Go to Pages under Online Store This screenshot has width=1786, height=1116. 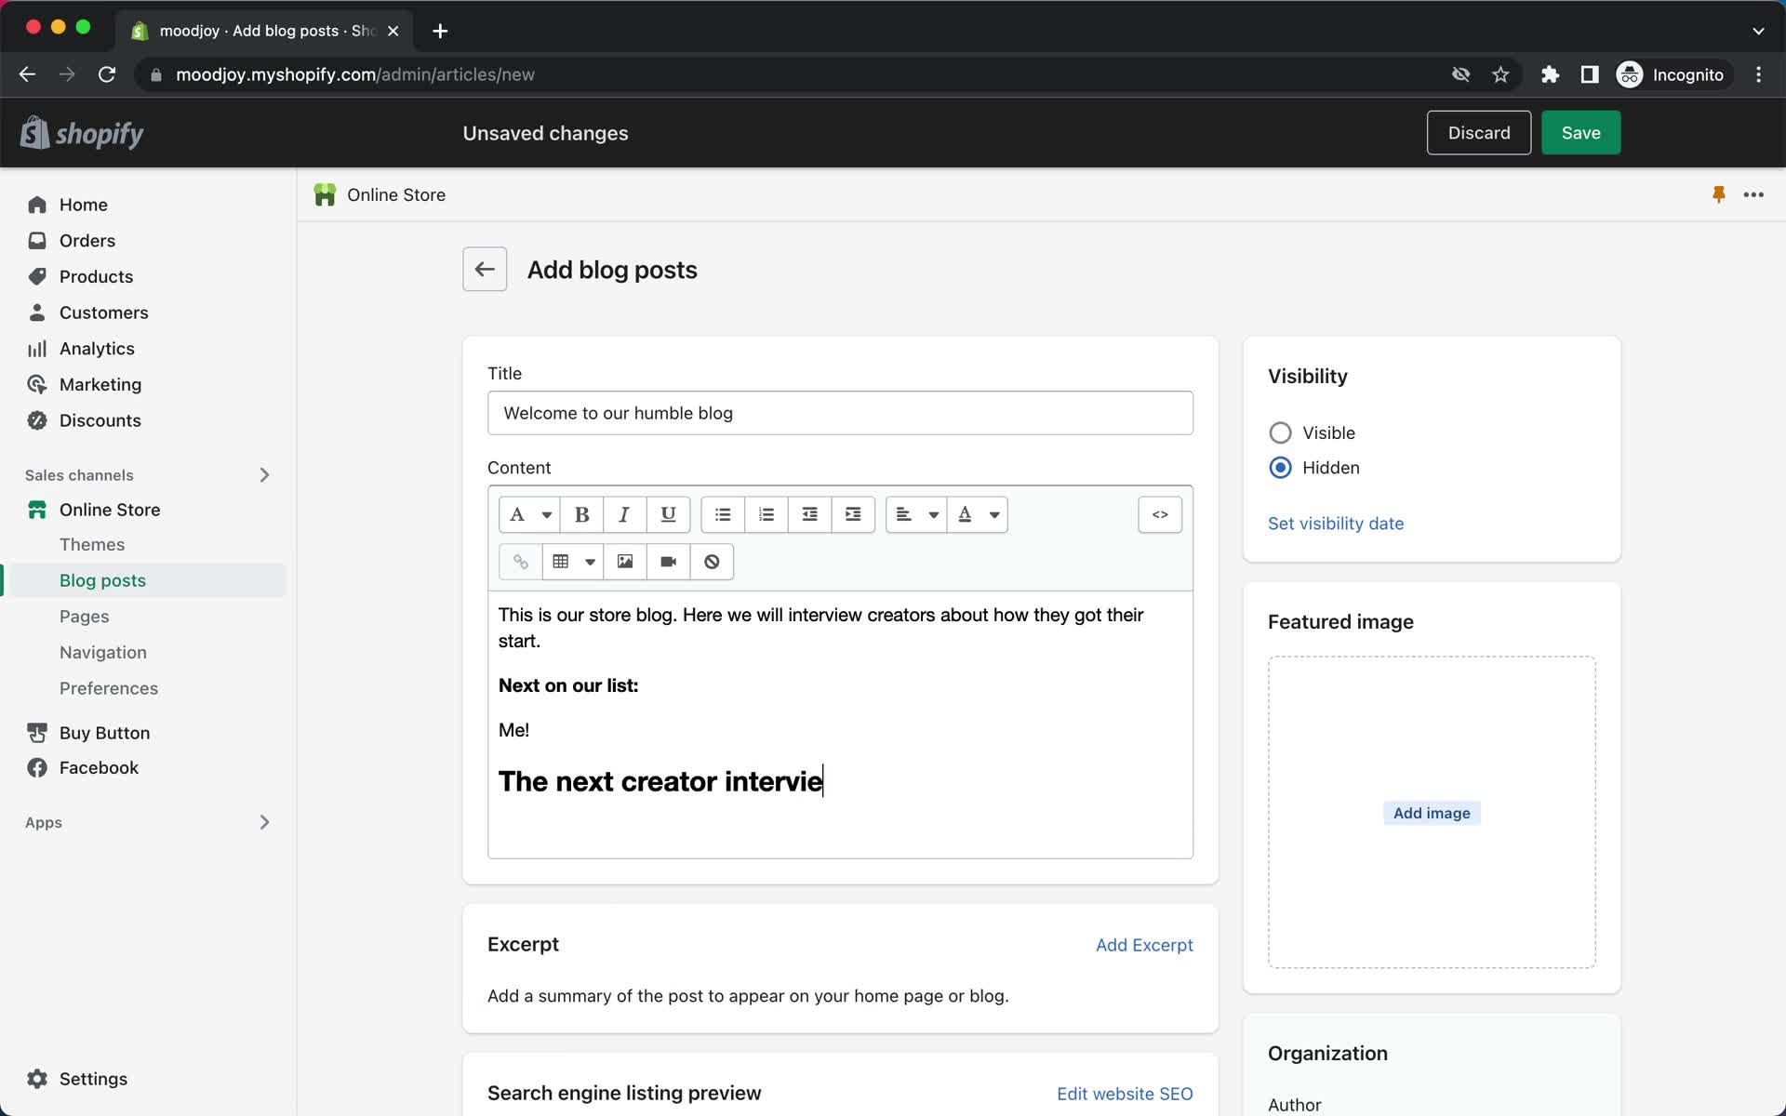click(84, 617)
